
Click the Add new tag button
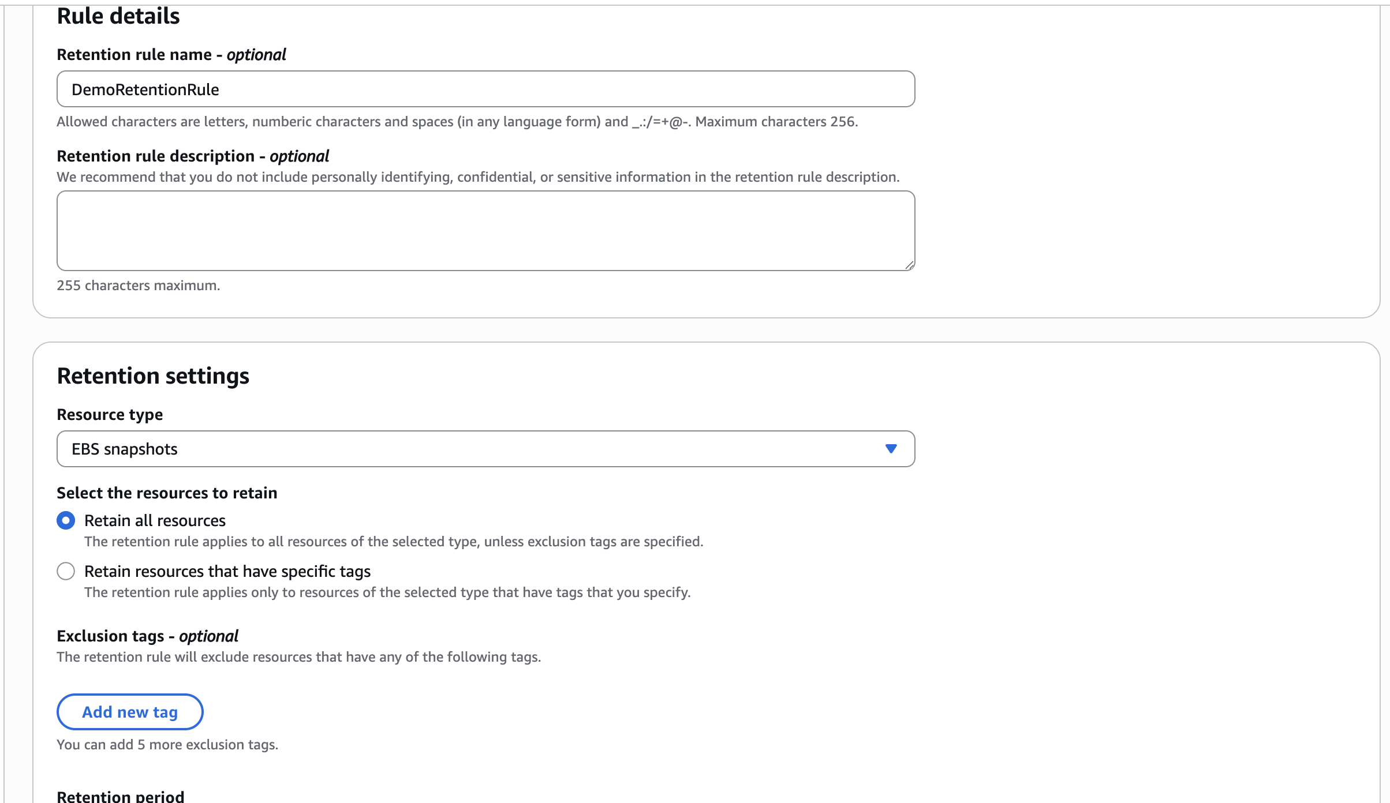pos(130,712)
